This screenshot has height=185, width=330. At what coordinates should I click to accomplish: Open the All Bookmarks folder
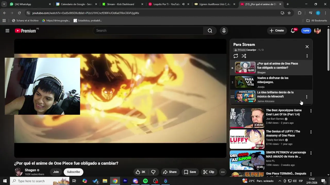317,21
